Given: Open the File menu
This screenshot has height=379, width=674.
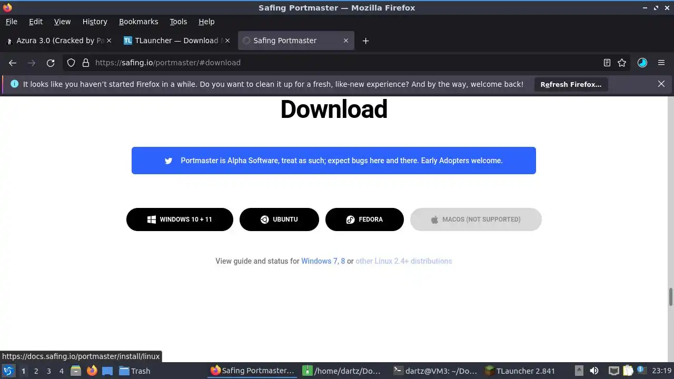Looking at the screenshot, I should tap(11, 22).
